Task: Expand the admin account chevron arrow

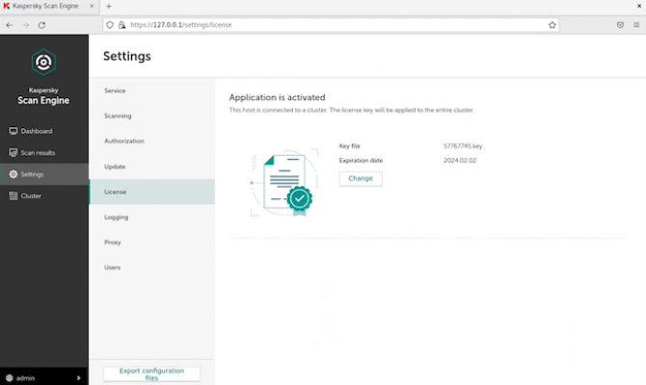Action: pyautogui.click(x=78, y=378)
